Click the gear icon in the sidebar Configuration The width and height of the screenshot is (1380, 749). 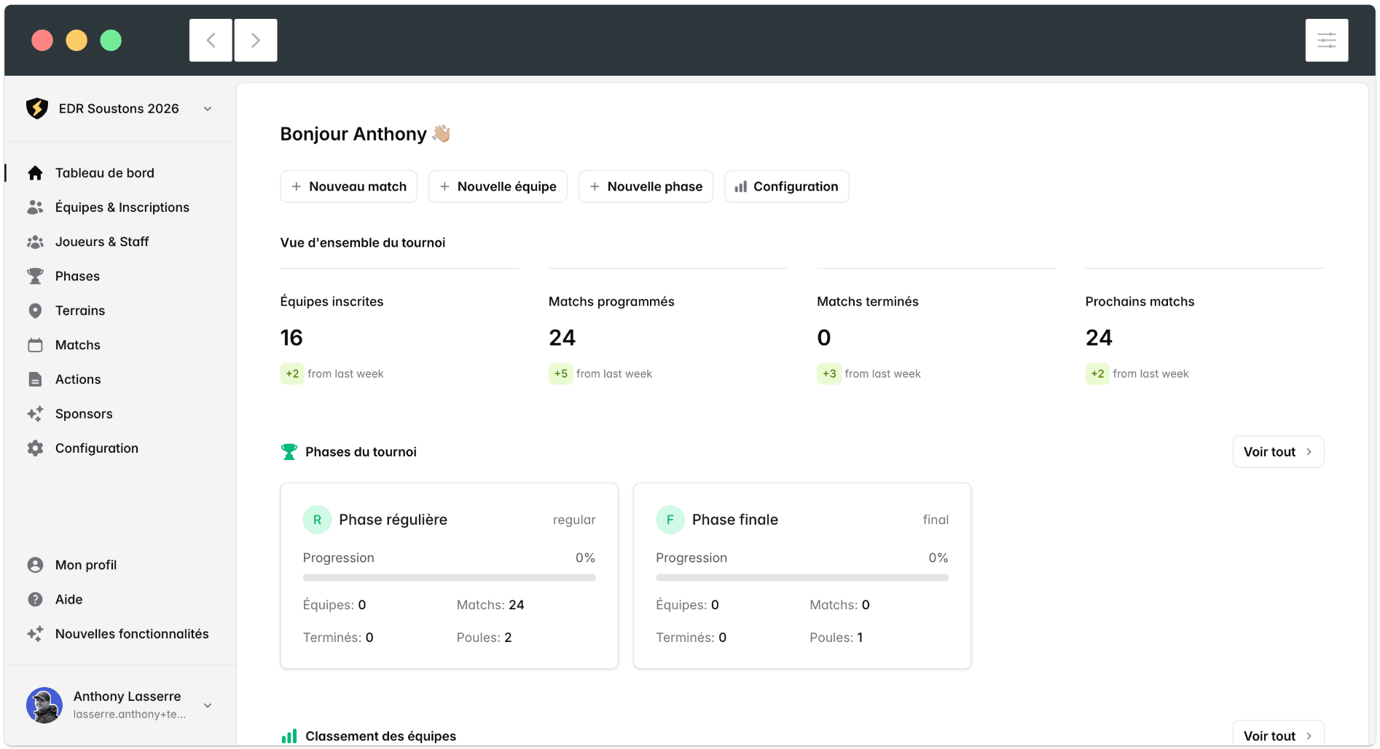(x=35, y=448)
